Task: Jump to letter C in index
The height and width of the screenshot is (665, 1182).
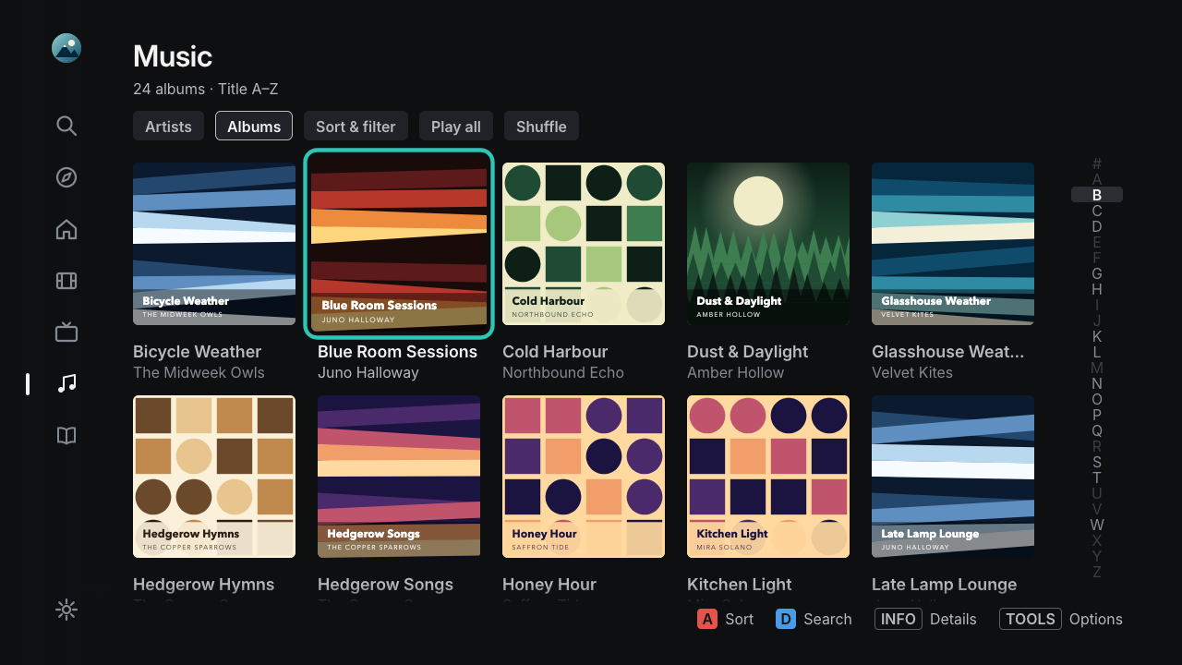Action: point(1097,211)
